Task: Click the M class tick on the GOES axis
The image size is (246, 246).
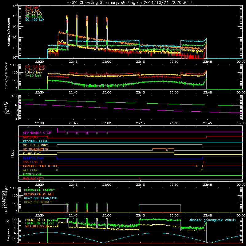Action: 16,105
